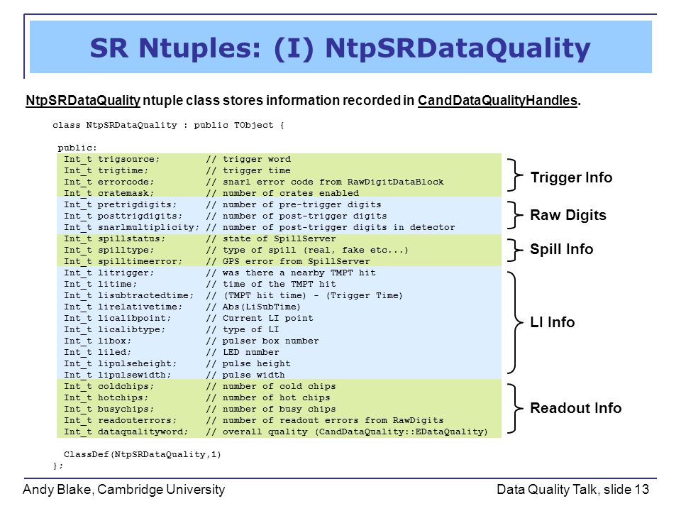Select the 'Int_t dataqualityword;' line
681x511 pixels.
tap(126, 432)
